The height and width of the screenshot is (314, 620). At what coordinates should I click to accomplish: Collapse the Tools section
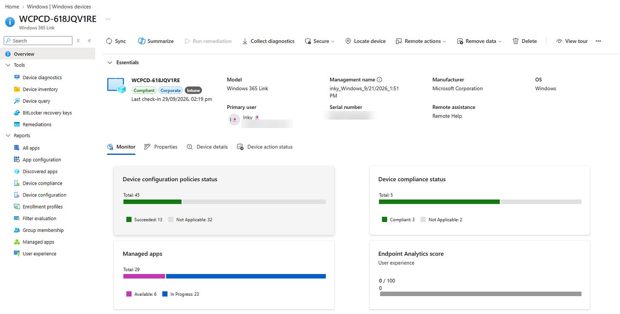click(x=8, y=65)
